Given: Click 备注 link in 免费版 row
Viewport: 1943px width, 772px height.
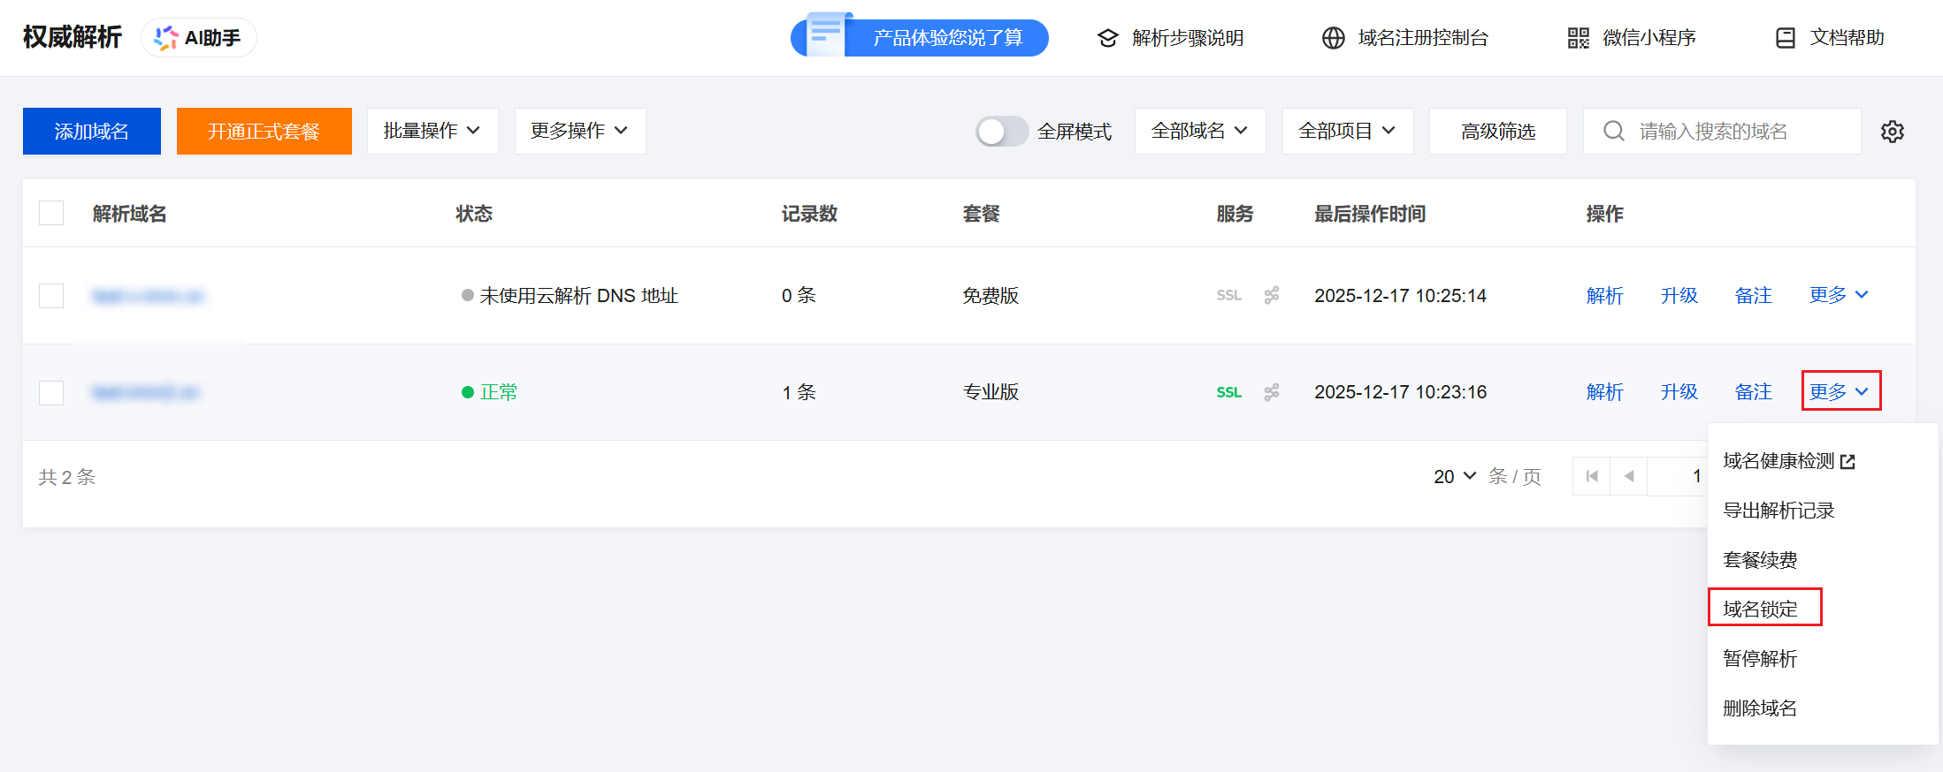Looking at the screenshot, I should (x=1754, y=296).
